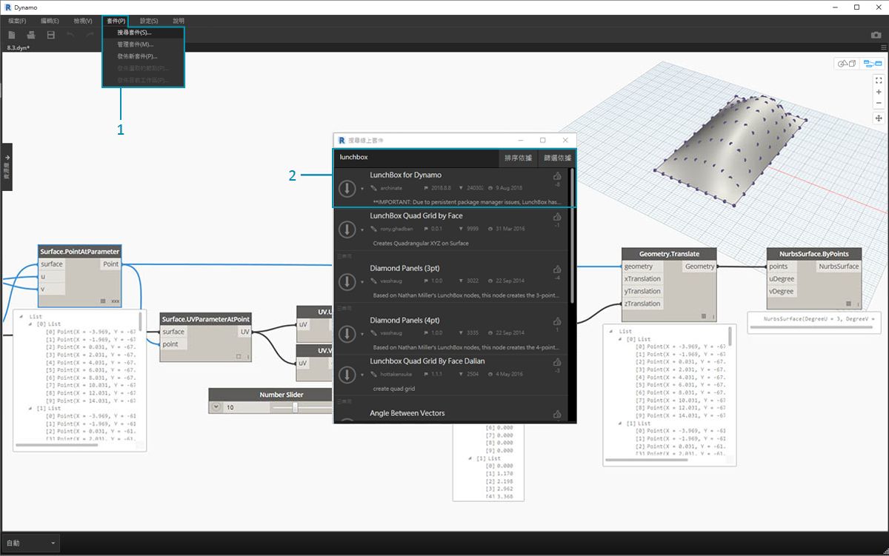Open version dropdown for Diamond Panels (4pt)
Image resolution: width=889 pixels, height=556 pixels.
click(362, 335)
